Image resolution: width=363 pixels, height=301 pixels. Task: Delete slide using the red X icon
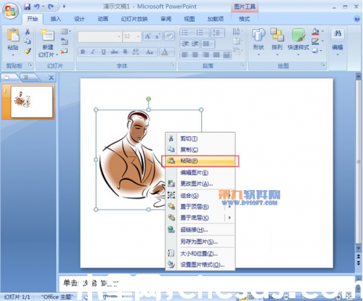pyautogui.click(x=64, y=51)
